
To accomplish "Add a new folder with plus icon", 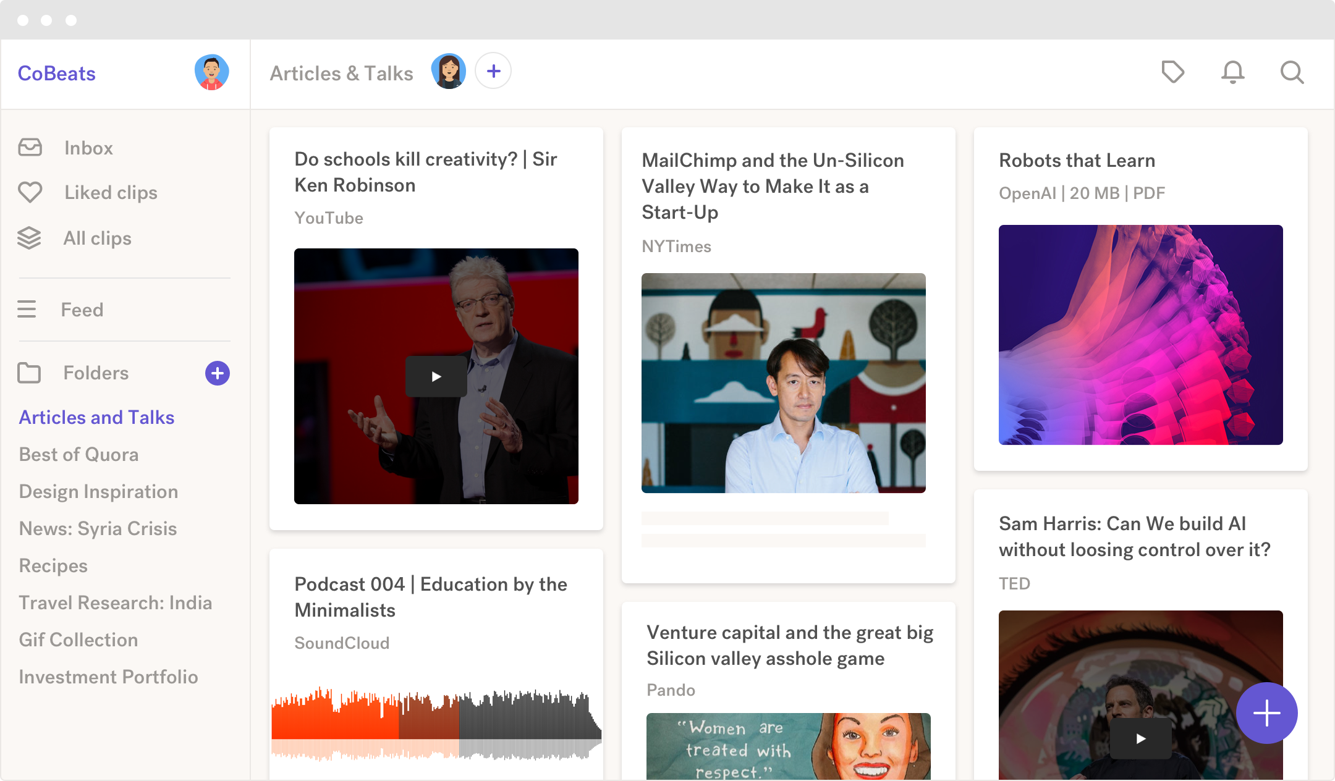I will [218, 373].
